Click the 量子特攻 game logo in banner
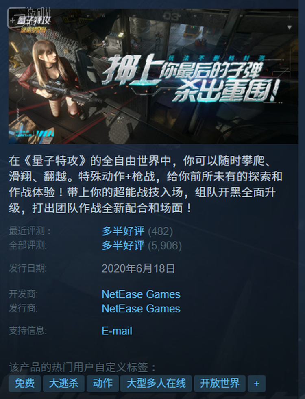305x399 pixels. click(x=34, y=24)
